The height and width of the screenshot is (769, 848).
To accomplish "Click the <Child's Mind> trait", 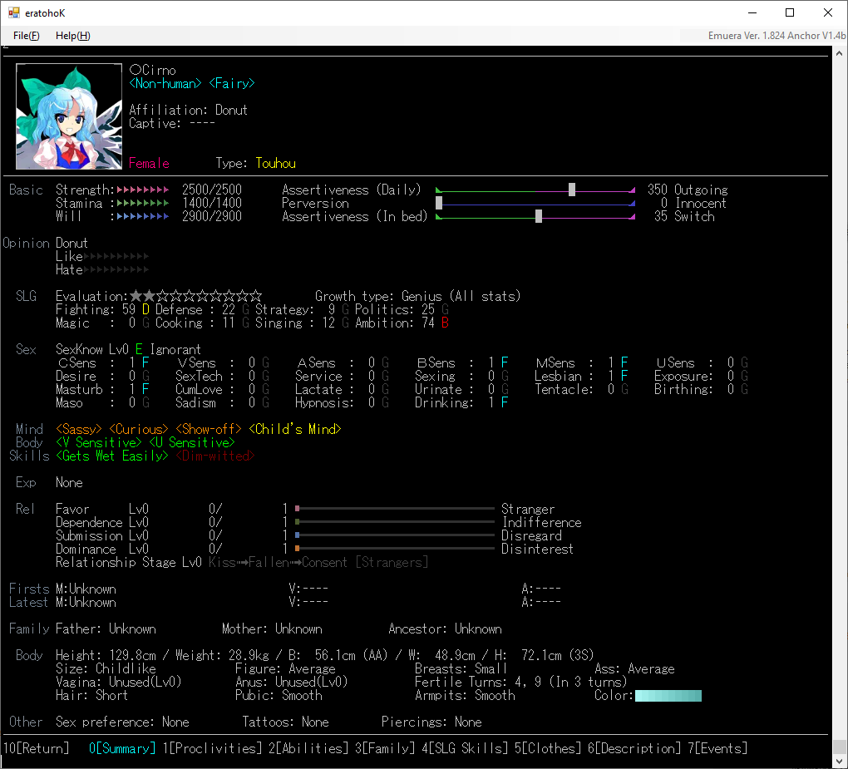I will click(295, 429).
